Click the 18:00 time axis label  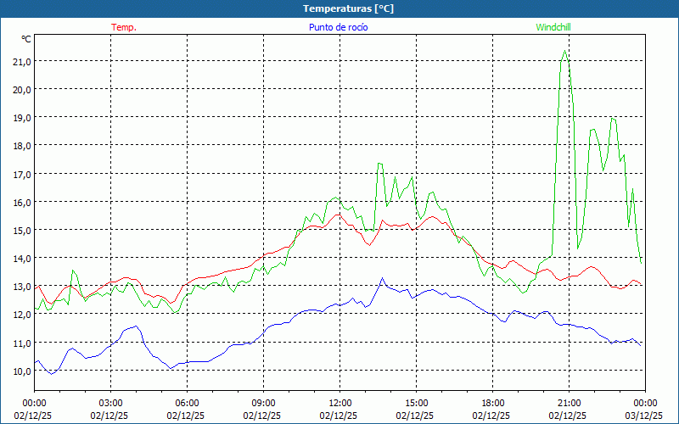click(492, 403)
